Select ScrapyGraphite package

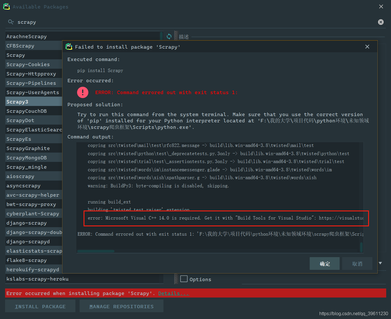[x=34, y=148]
